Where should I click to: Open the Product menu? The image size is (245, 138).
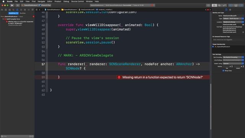click(x=58, y=2)
